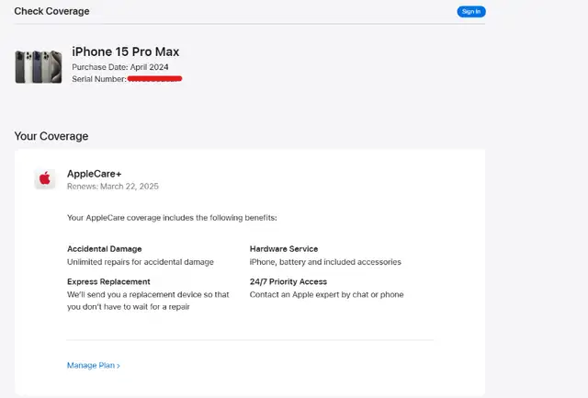Click the Accidental Damage benefit heading
The image size is (588, 398).
[104, 249]
